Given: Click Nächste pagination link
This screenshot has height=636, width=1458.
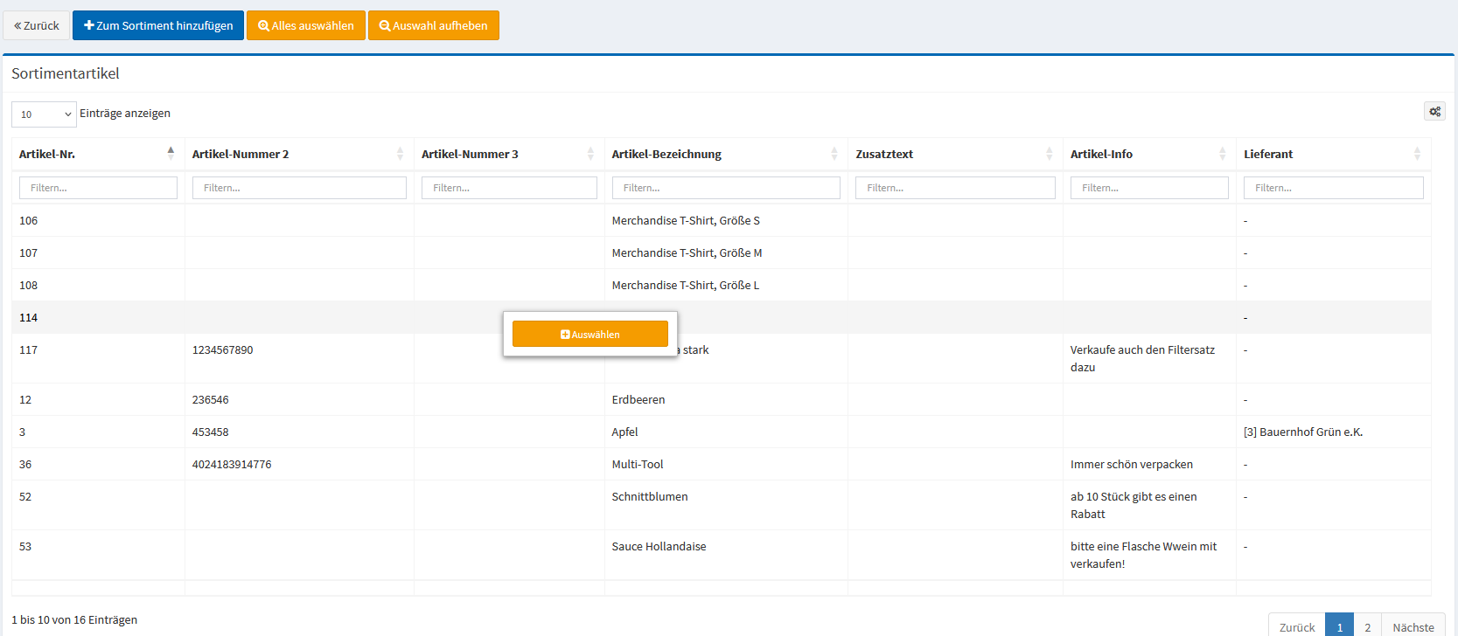Looking at the screenshot, I should tap(1413, 626).
